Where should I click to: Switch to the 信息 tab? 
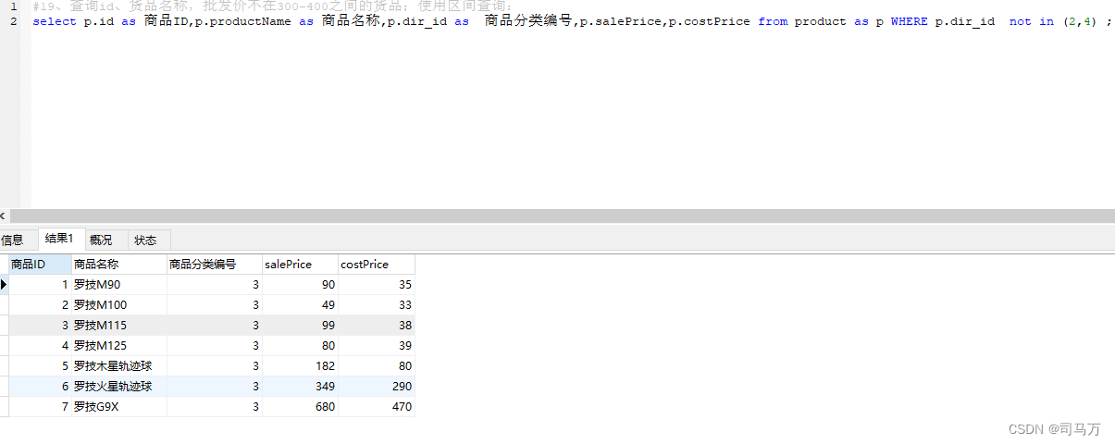[x=13, y=240]
